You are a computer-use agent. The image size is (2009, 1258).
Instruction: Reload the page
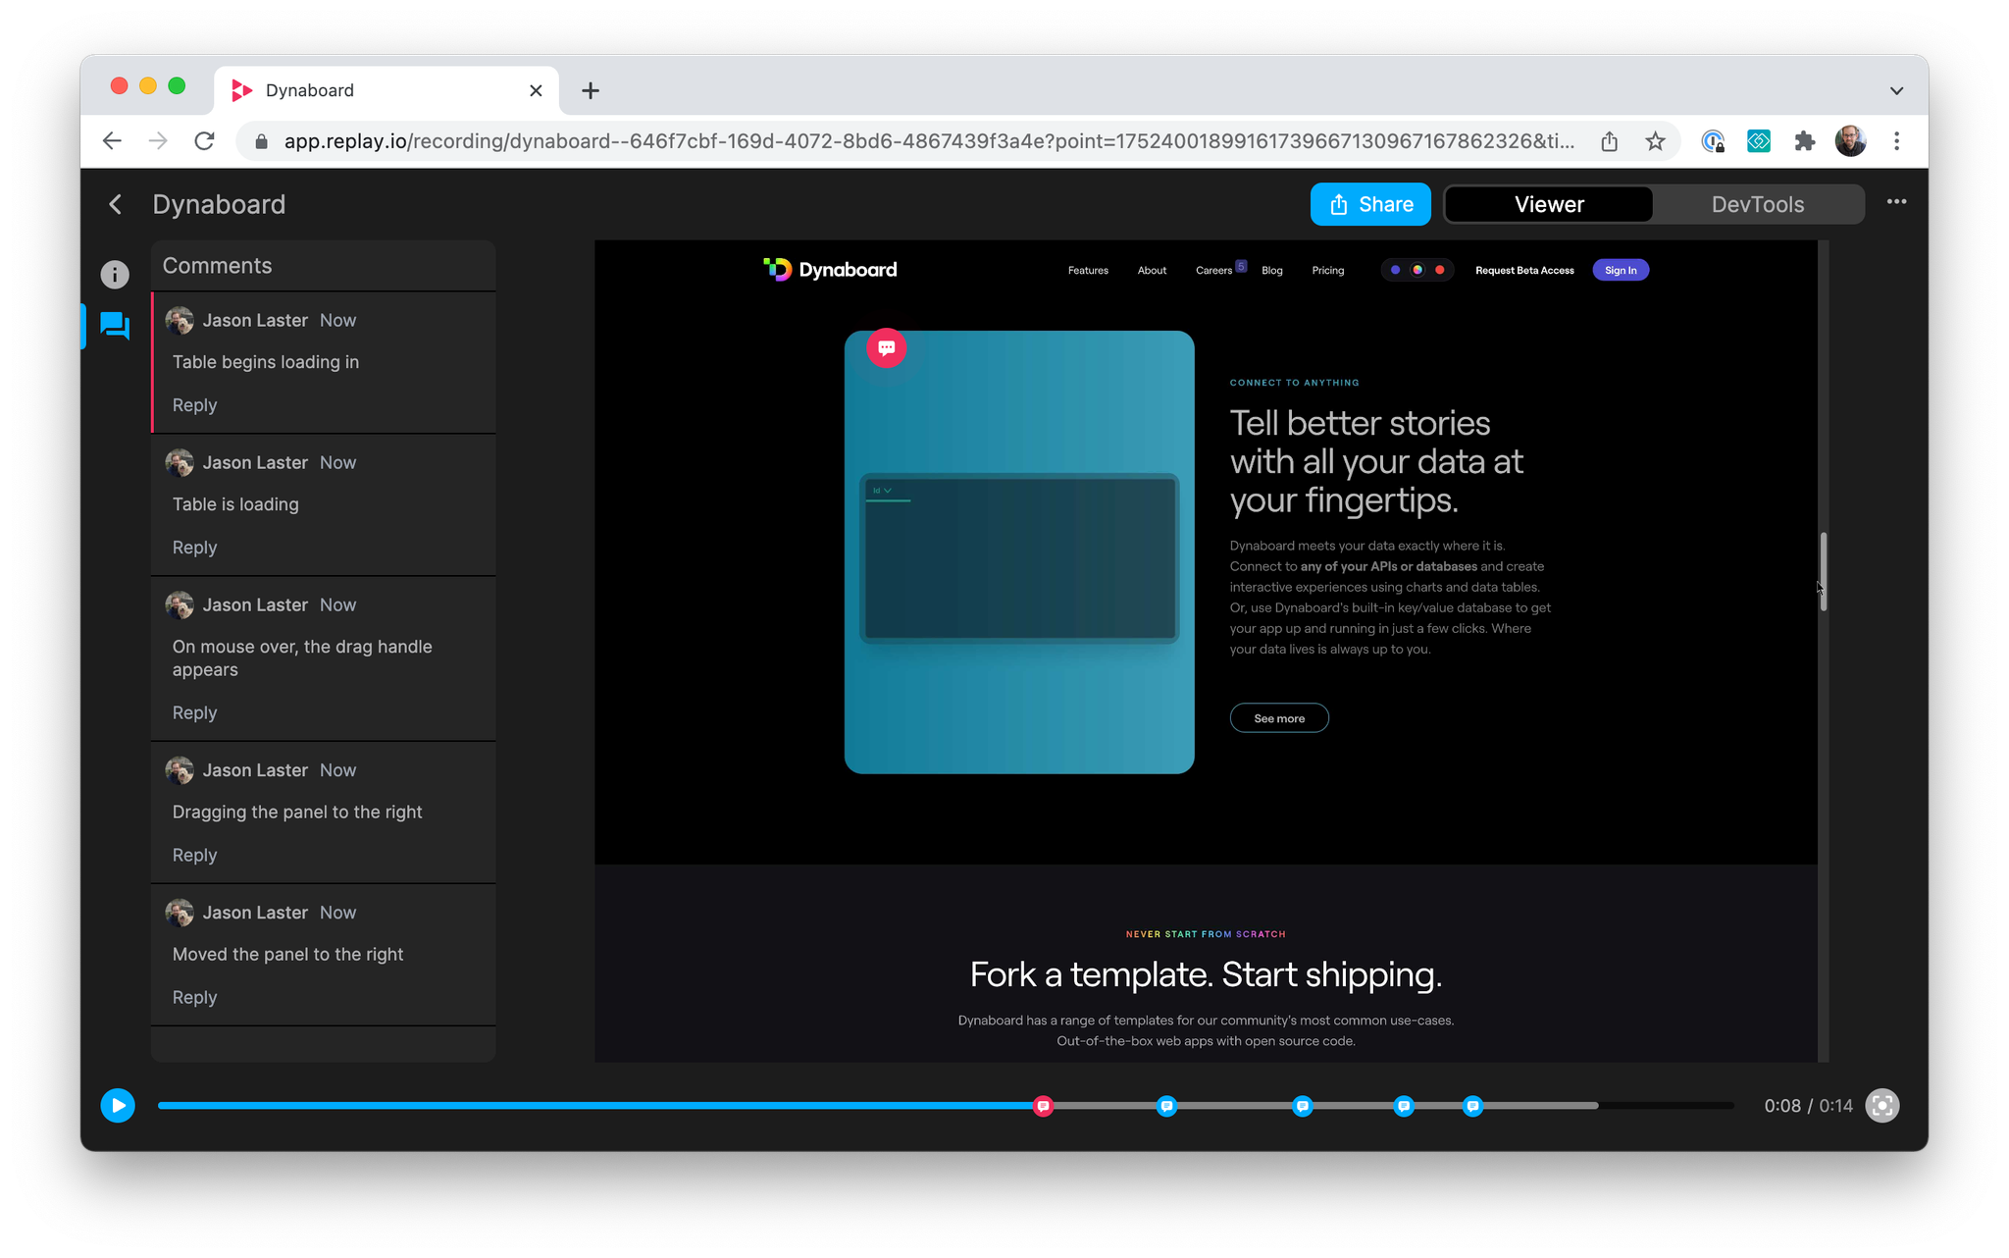pos(204,141)
